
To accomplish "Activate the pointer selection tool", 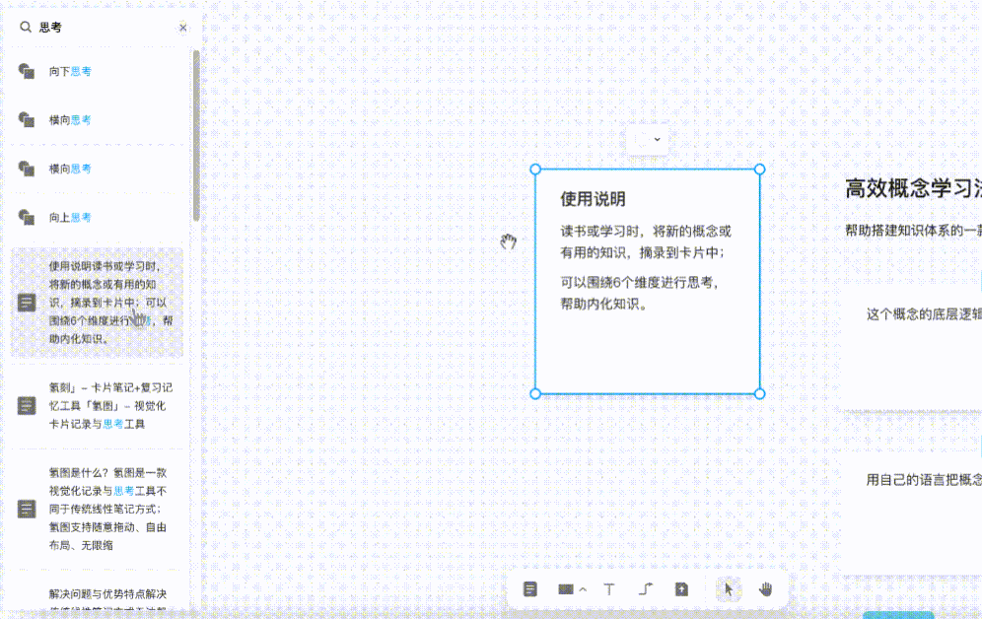I will click(x=728, y=589).
